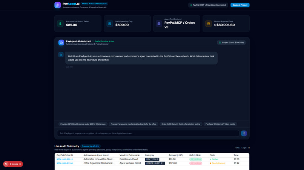Select the Procure 2 ergonomic mechanical keyboards suggestion
The image size is (304, 170).
coord(134,124)
